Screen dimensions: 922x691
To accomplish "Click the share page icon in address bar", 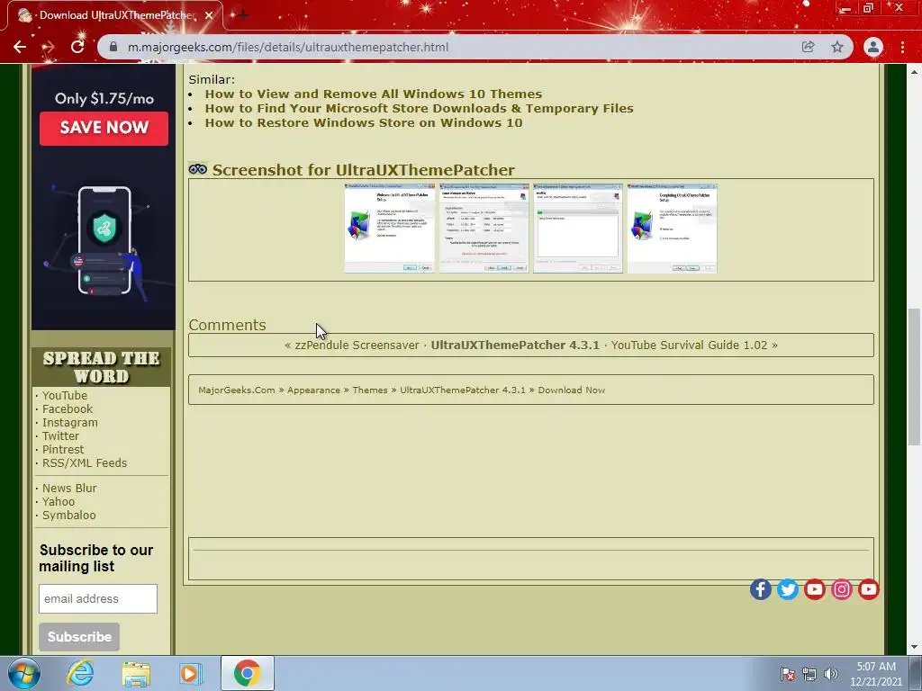I will pos(808,47).
